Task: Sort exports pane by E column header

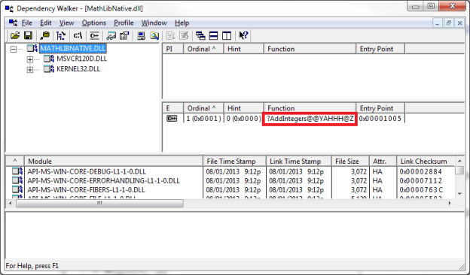Action: pyautogui.click(x=173, y=108)
